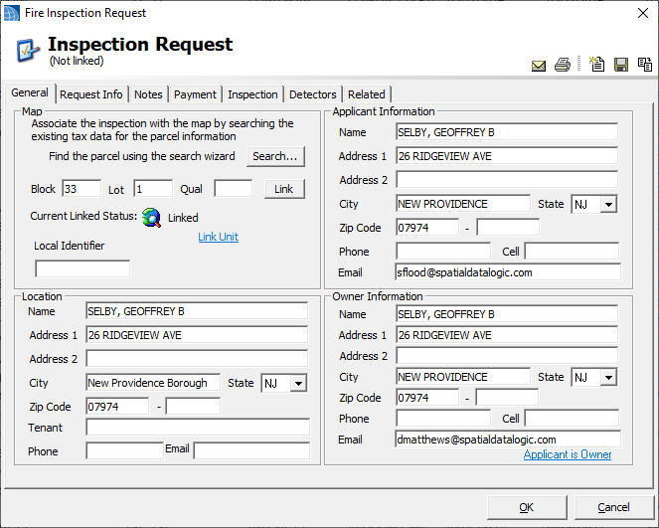The image size is (659, 528).
Task: Click the New Providence Borough city field
Action: pos(153,383)
